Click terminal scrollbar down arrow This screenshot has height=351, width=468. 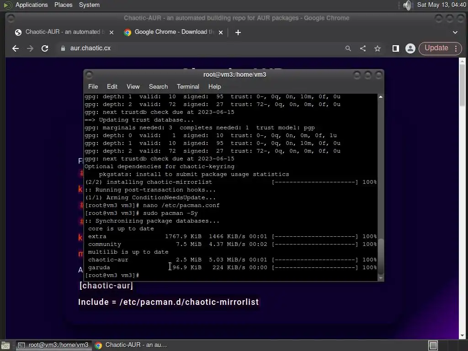coord(381,278)
